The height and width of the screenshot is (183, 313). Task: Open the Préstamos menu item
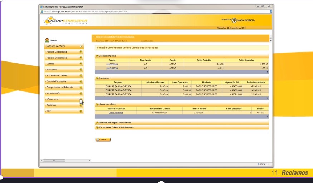tap(64, 70)
